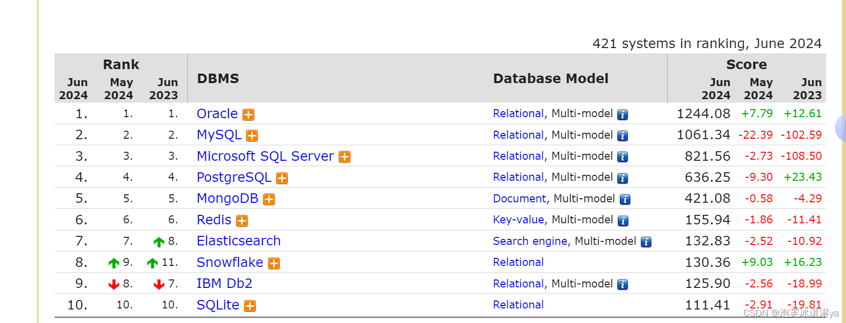
Task: Click the plus icon beside PostgreSQL
Action: point(282,178)
